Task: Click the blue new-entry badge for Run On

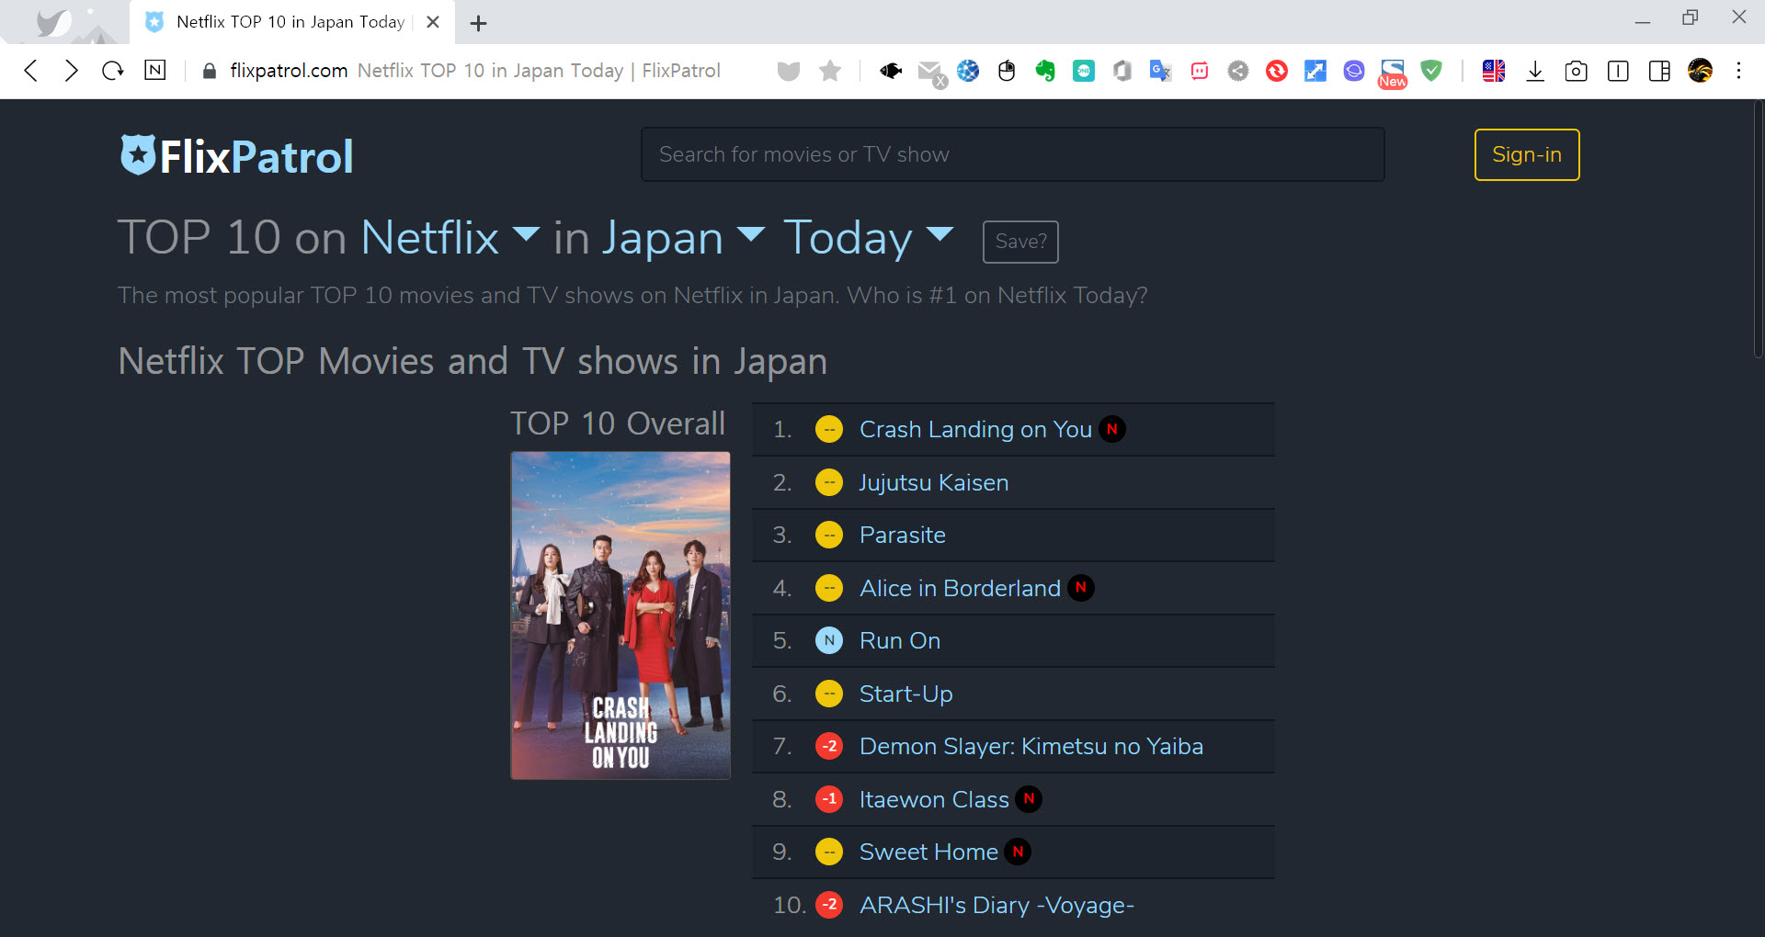Action: (x=829, y=640)
